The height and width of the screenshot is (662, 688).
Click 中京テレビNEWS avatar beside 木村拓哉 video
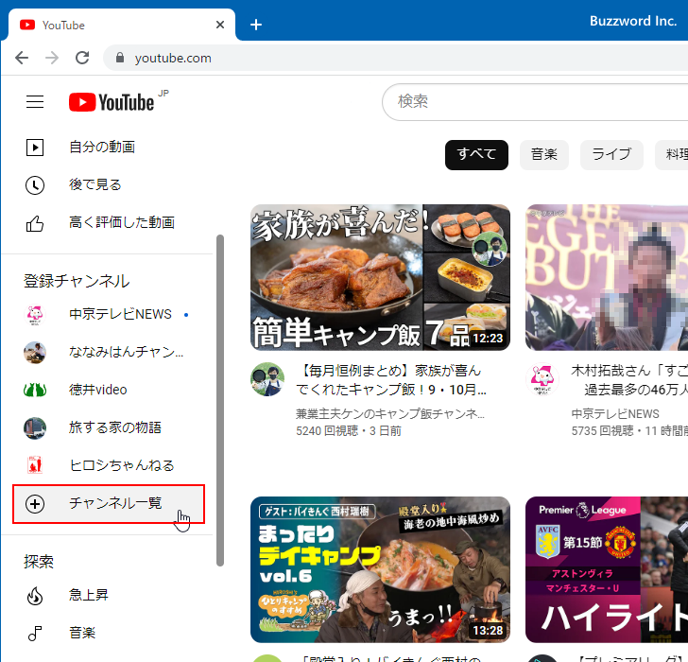(x=542, y=379)
